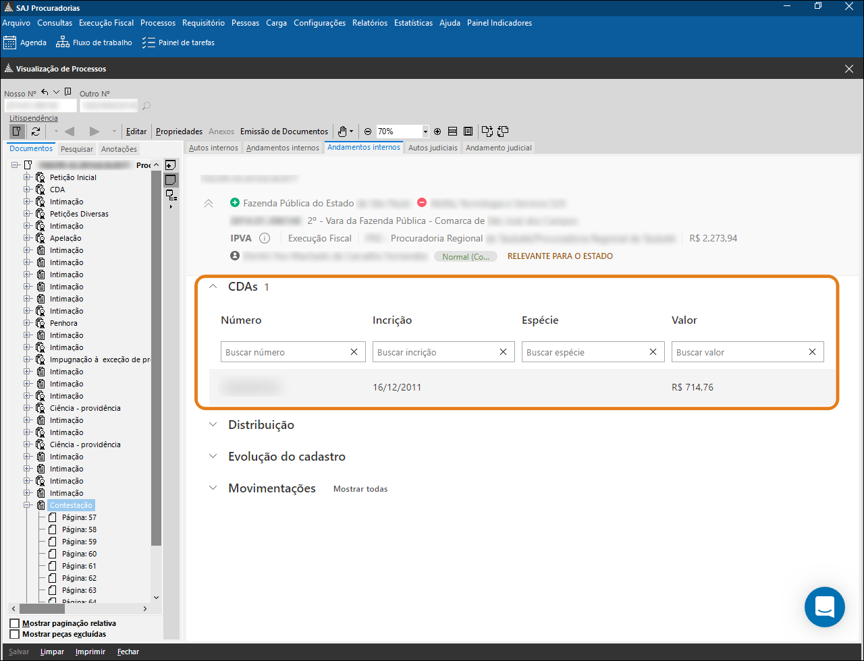Click the fit page view icon

click(467, 132)
